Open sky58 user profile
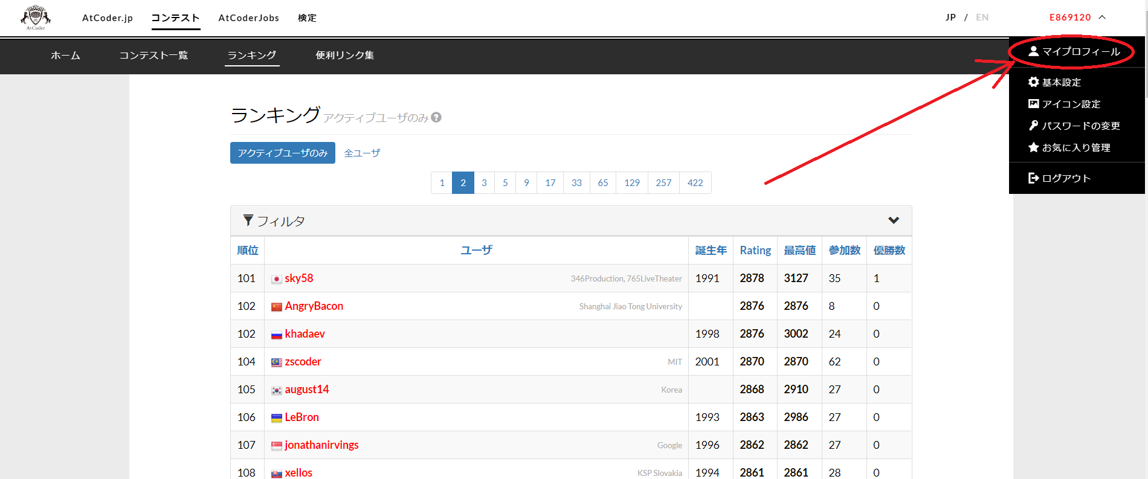Screen dimensions: 1148x479 coord(299,278)
